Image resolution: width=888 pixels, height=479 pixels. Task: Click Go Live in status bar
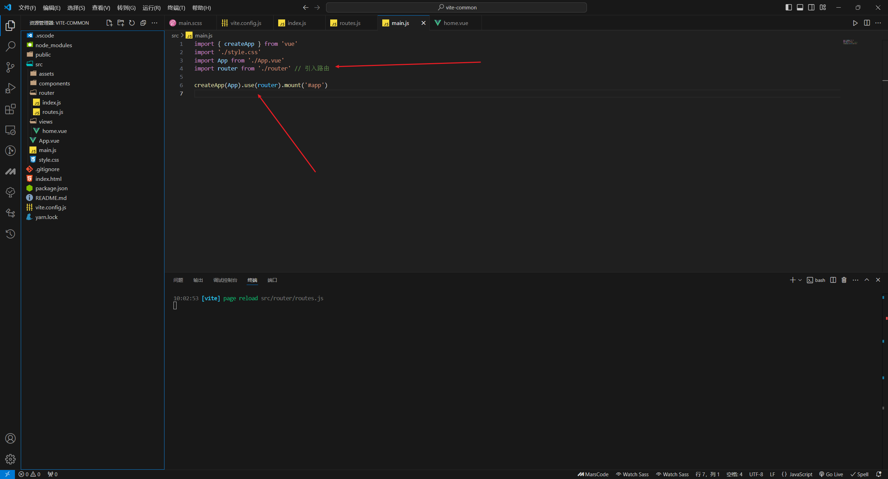(831, 474)
